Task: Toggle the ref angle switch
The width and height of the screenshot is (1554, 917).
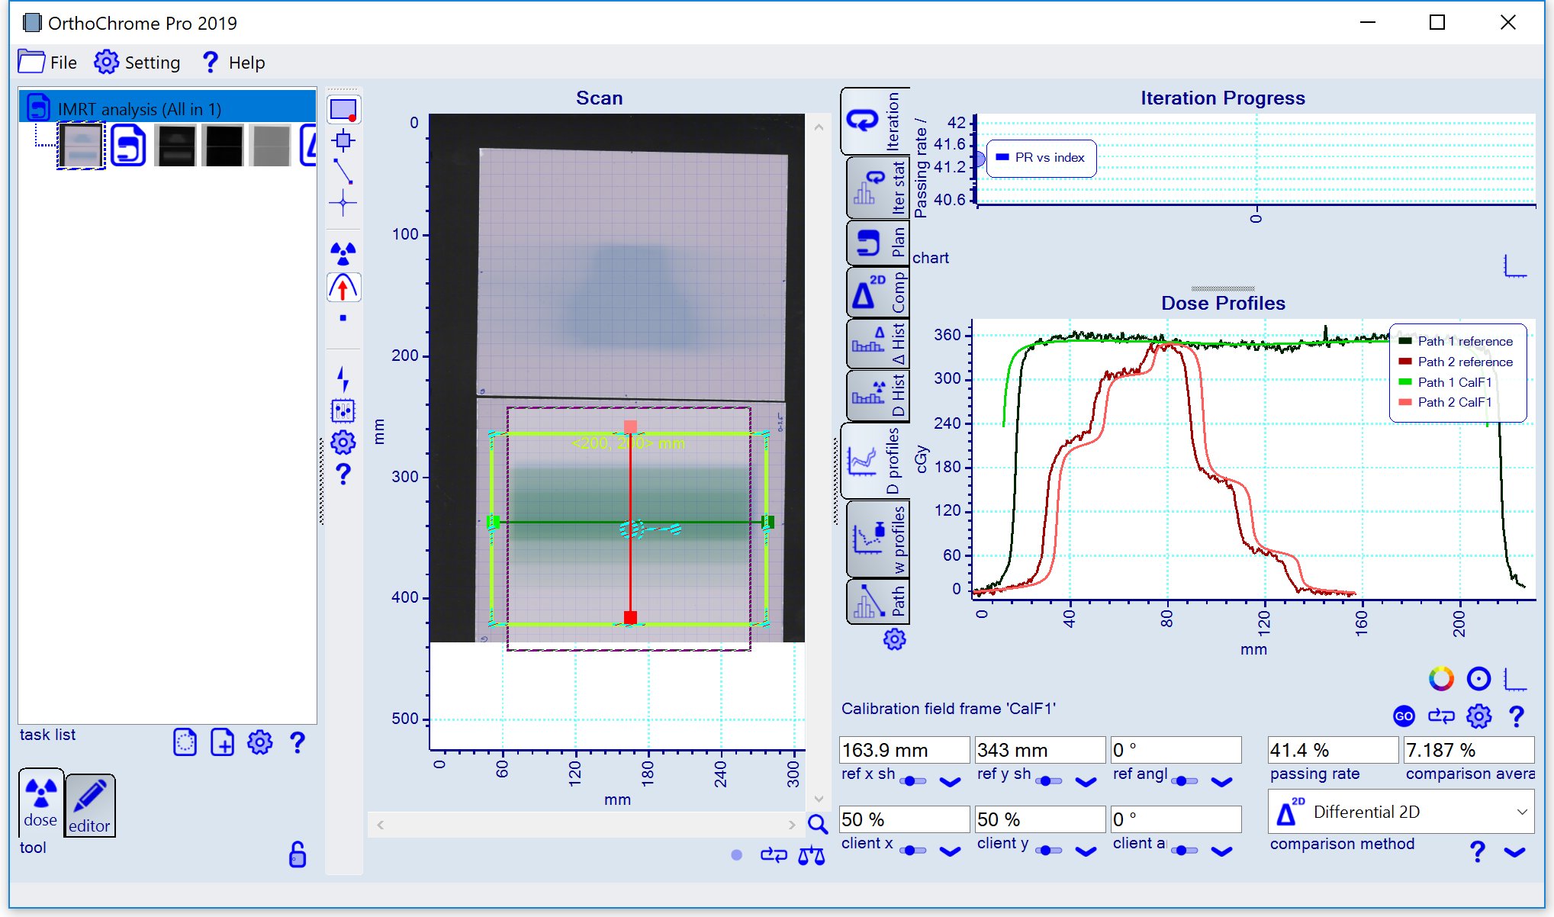Action: (x=1184, y=781)
